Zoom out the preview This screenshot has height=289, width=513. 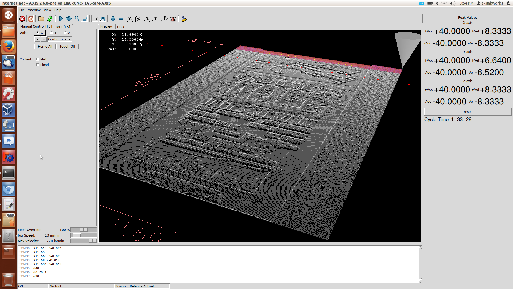[121, 19]
